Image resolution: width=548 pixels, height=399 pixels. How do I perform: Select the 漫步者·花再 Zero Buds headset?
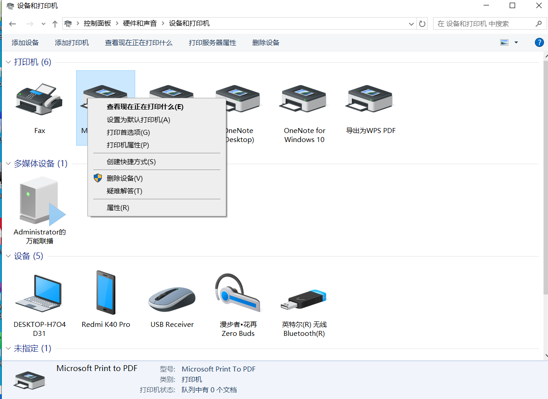[238, 293]
